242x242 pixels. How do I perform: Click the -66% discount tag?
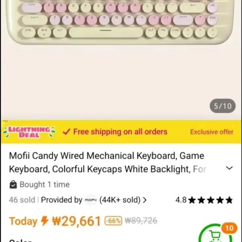[x=114, y=221]
